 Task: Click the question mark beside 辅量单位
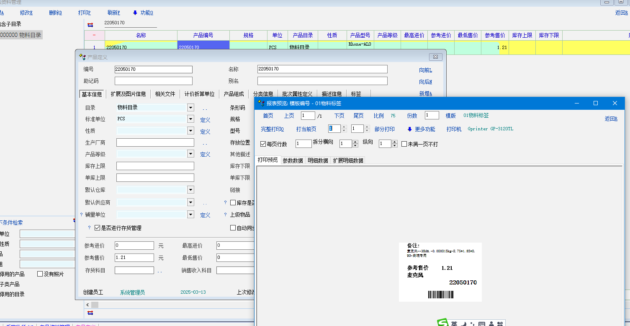point(81,215)
